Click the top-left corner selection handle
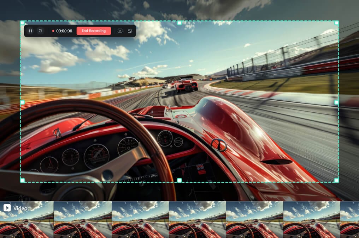 click(x=22, y=23)
